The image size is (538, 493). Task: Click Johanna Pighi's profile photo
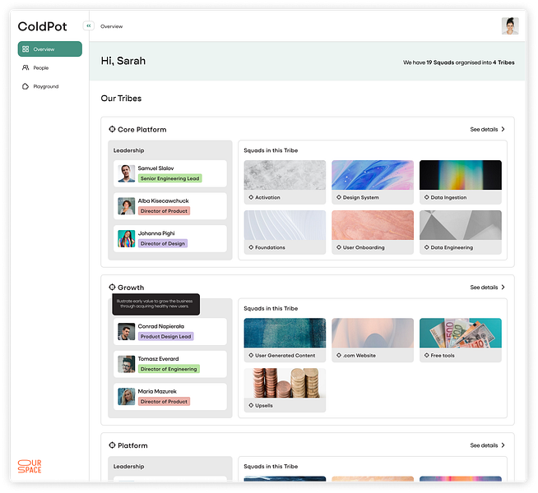click(126, 238)
